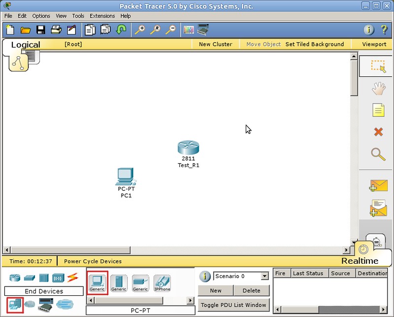Add Complex PDU open envelope tool
Screen dimensions: 394x317
[x=378, y=208]
